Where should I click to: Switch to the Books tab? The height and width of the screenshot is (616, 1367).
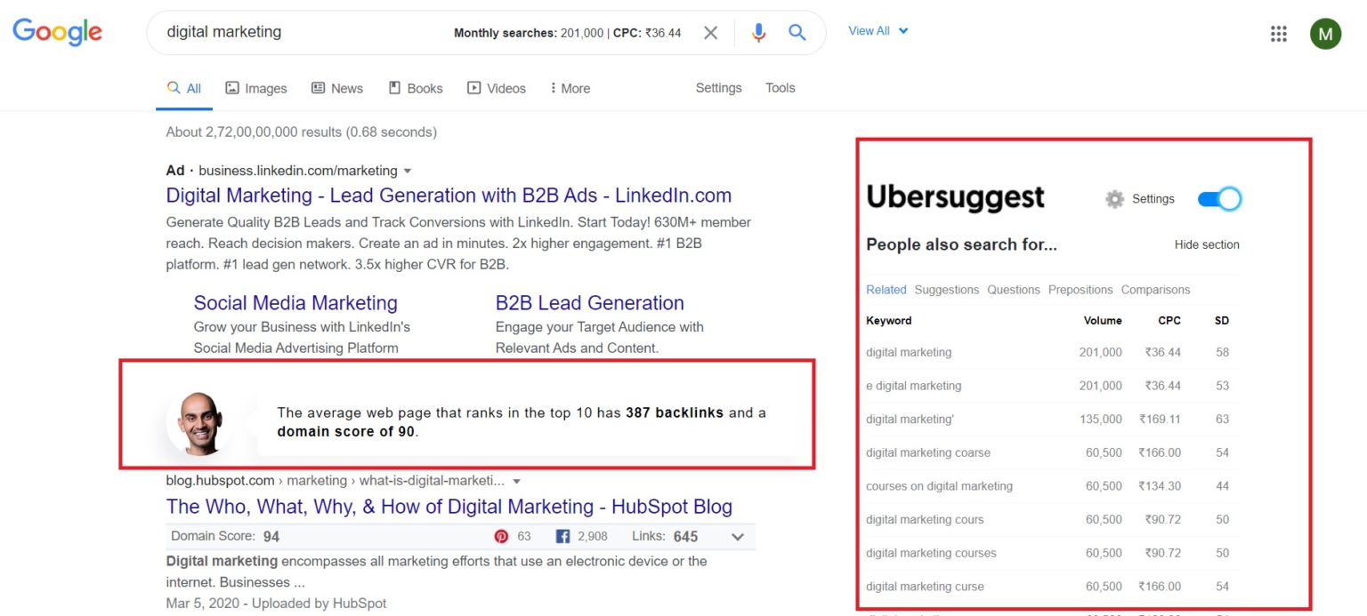(x=416, y=88)
